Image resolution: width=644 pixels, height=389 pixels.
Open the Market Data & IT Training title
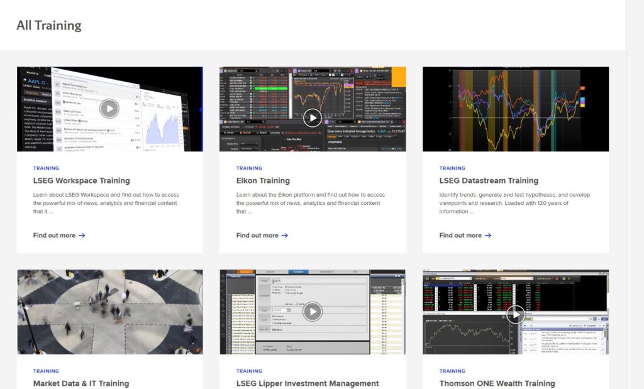click(x=81, y=383)
